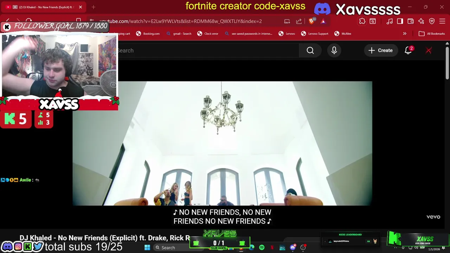Image resolution: width=450 pixels, height=253 pixels.
Task: Open the Lenovo bookmark
Action: (x=287, y=34)
